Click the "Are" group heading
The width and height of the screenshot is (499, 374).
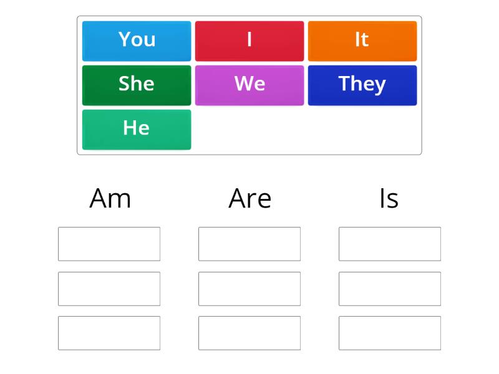tap(249, 199)
